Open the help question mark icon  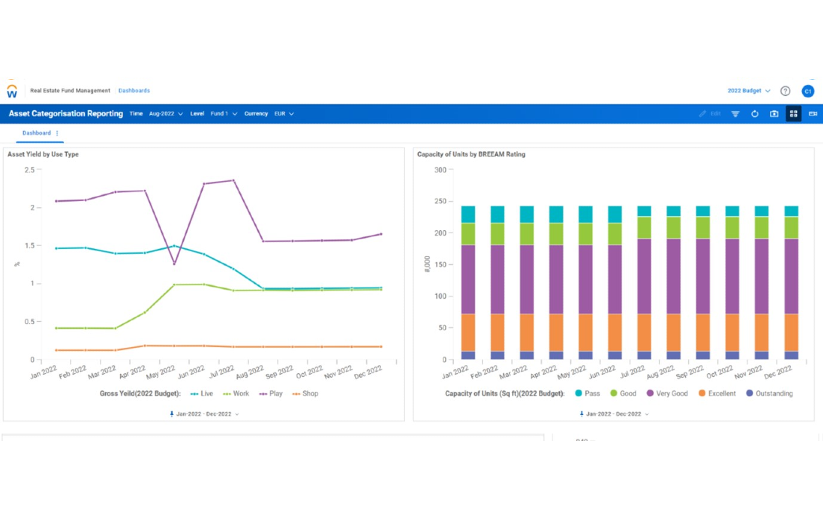785,91
